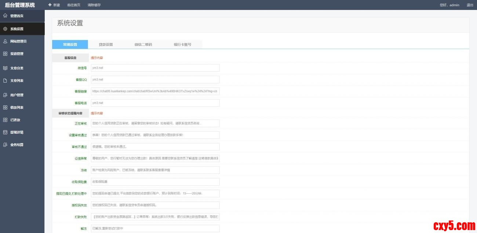Screen dimensions: 477x233
Task: Click the users icon beside 用户管理
Action: click(5, 95)
